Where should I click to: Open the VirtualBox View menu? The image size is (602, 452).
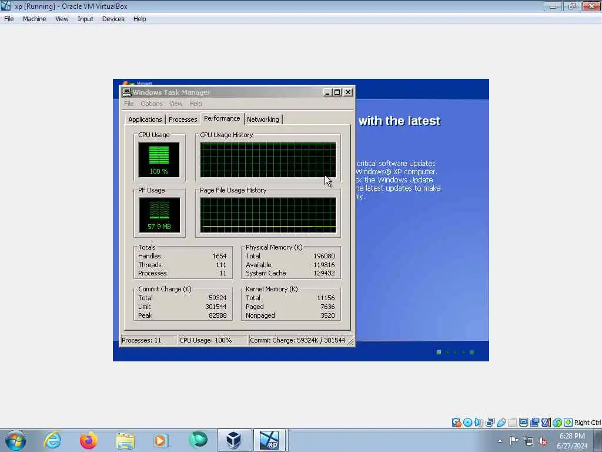(62, 19)
